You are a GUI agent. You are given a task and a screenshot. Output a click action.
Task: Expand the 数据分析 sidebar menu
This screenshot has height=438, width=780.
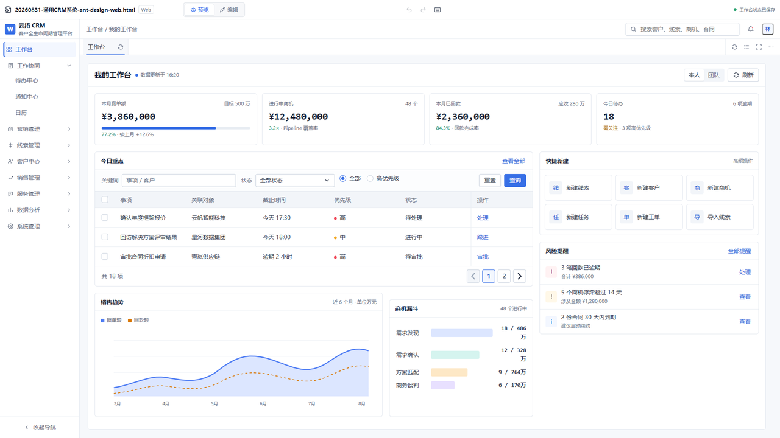[40, 210]
